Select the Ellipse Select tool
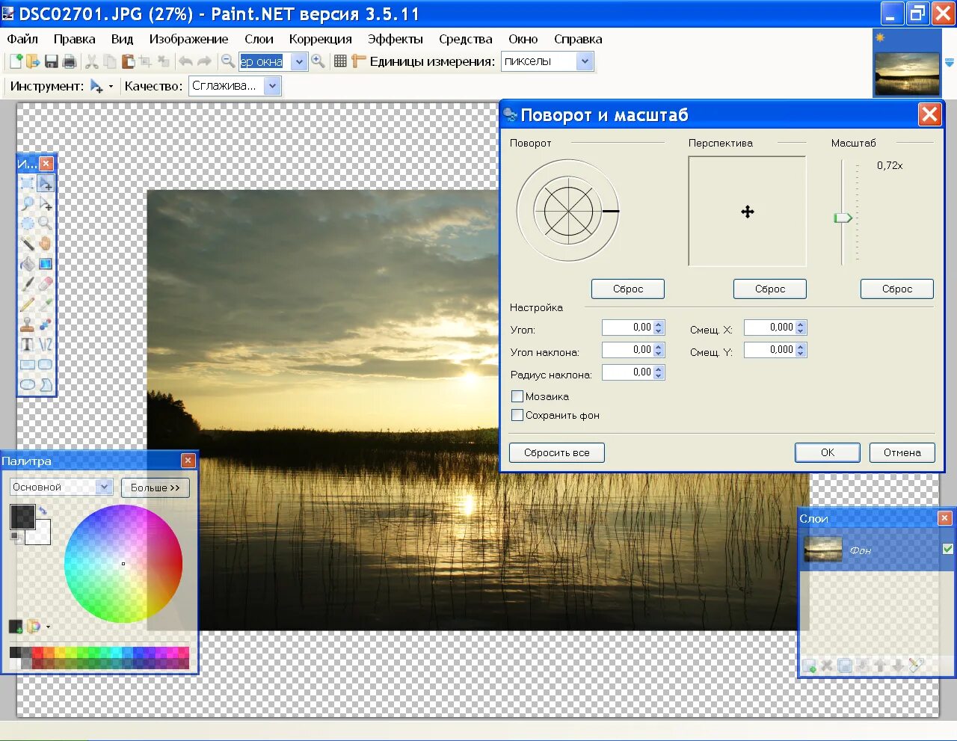The image size is (957, 741). pos(28,224)
